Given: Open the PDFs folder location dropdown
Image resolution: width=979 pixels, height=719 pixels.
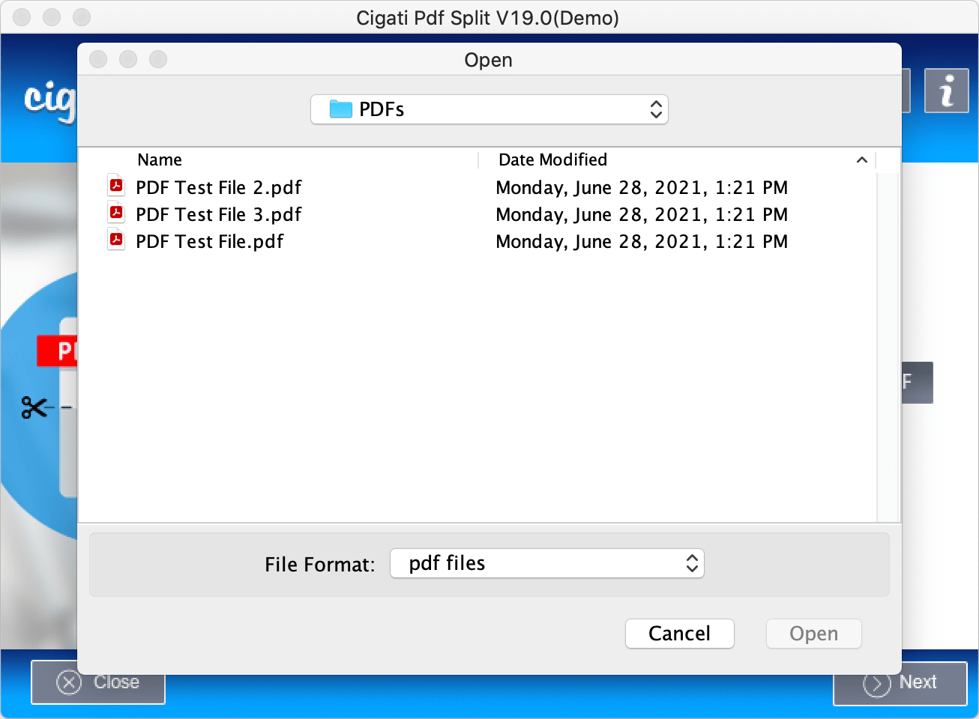Looking at the screenshot, I should click(x=489, y=109).
